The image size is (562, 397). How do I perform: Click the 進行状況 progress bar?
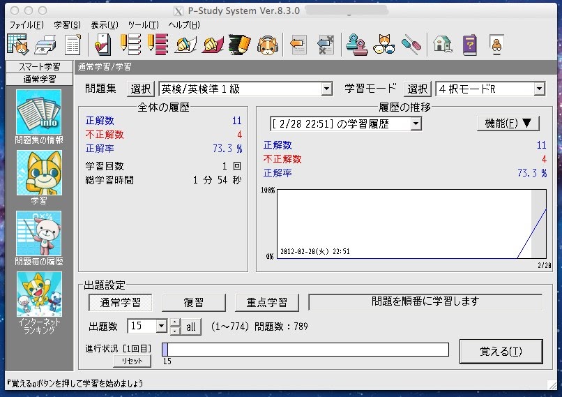pos(305,350)
